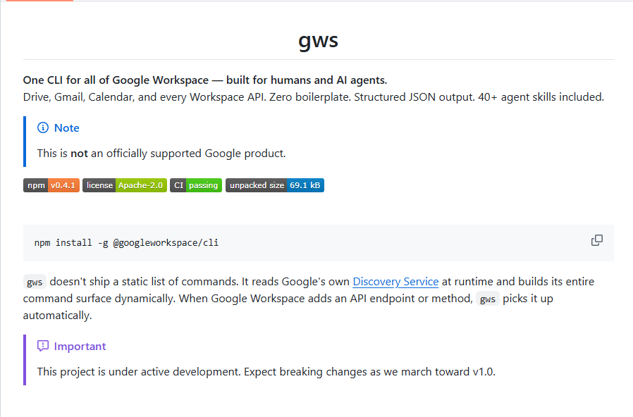Click the bold tagline 'One CLI for all of Google Workspace'
Viewport: 633px width, 417px height.
(116, 80)
